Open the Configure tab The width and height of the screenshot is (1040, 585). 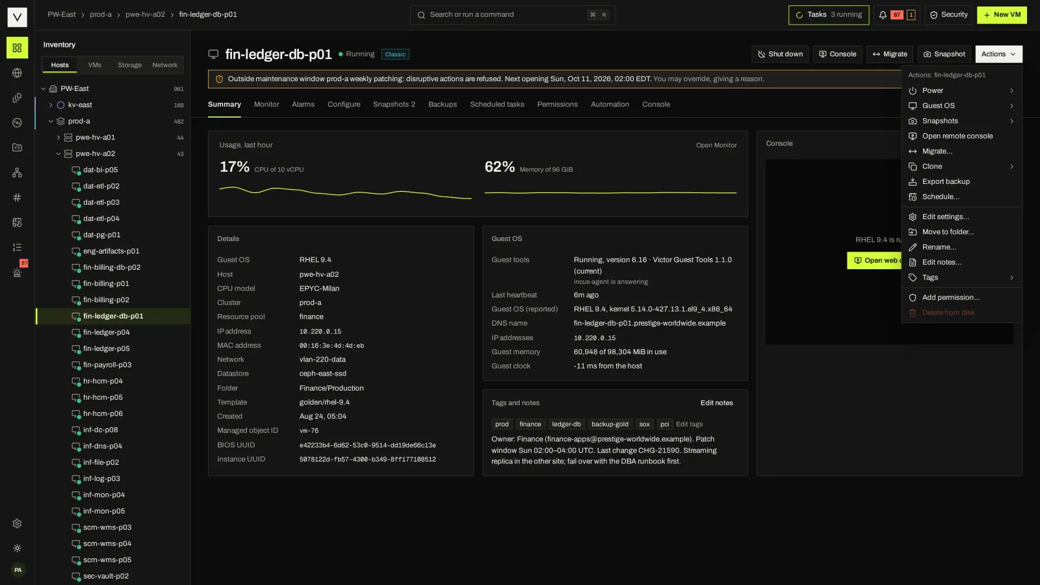(344, 105)
